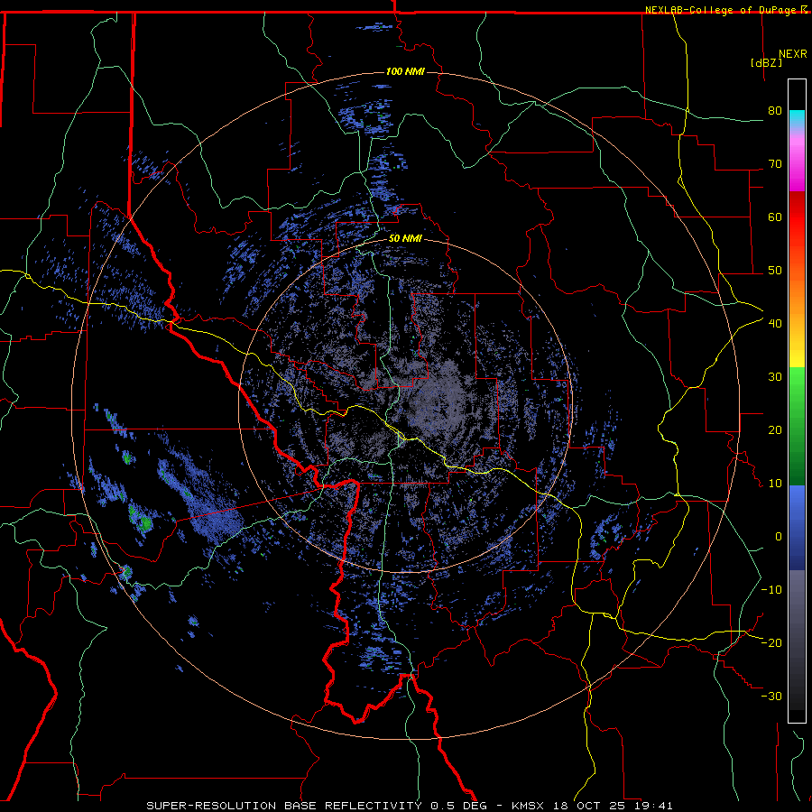Image resolution: width=812 pixels, height=812 pixels.
Task: Click the -20 dBZ scale value
Action: click(771, 642)
